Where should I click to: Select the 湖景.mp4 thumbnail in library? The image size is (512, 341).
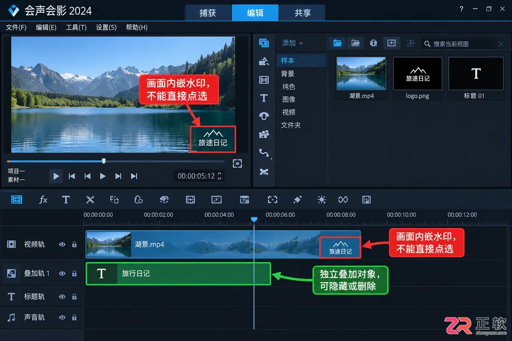tap(361, 74)
